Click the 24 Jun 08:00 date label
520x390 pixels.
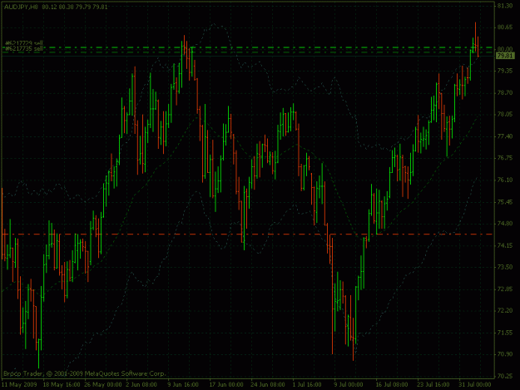click(268, 385)
